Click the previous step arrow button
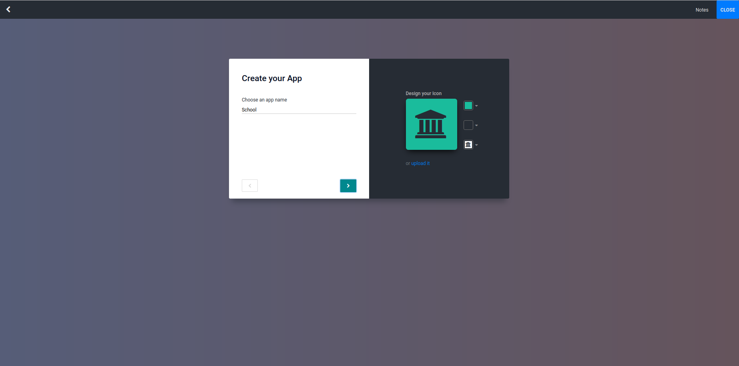This screenshot has height=366, width=739. [250, 185]
